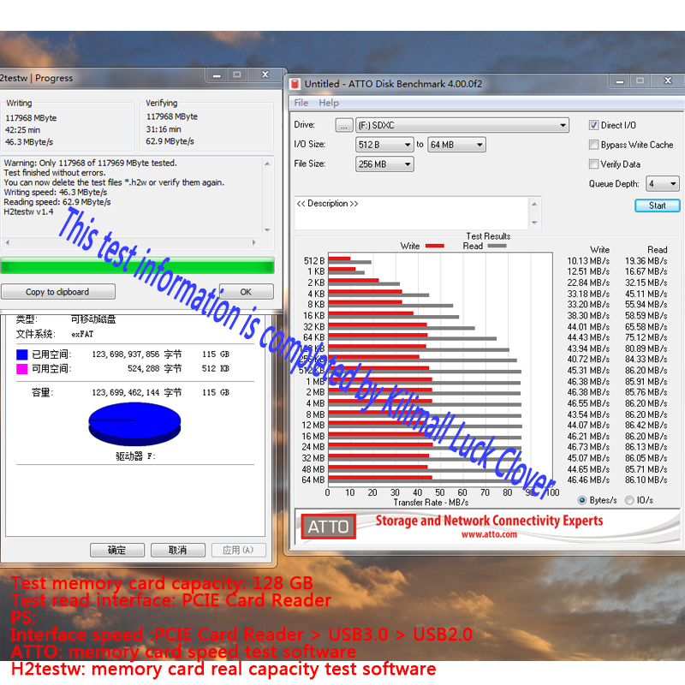Click the magenta free-space color swatch
The image size is (685, 685).
click(22, 369)
